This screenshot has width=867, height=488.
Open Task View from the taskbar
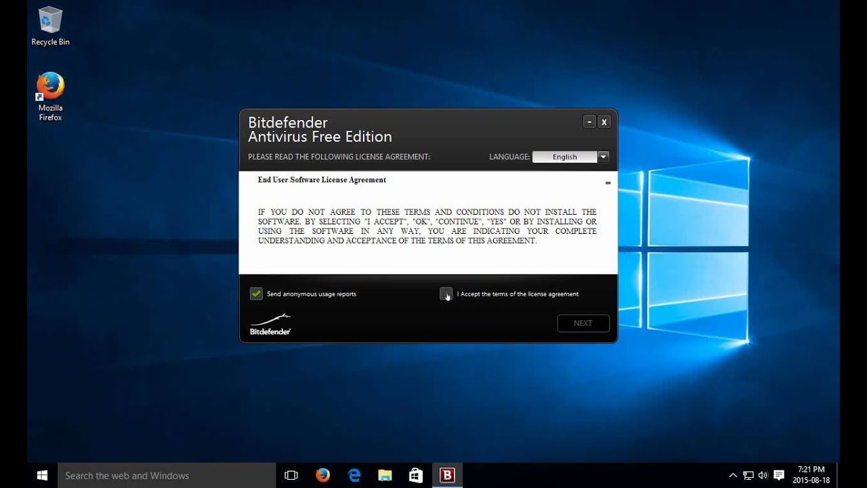(x=291, y=475)
